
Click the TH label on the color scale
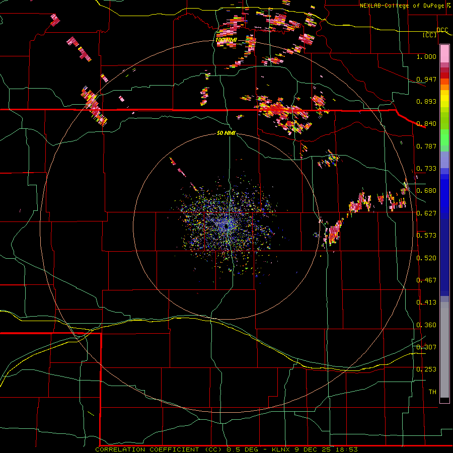coord(432,392)
